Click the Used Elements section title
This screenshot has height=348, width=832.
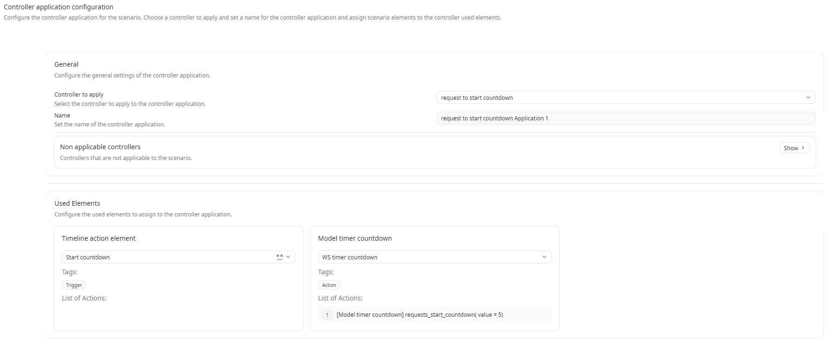click(x=77, y=203)
